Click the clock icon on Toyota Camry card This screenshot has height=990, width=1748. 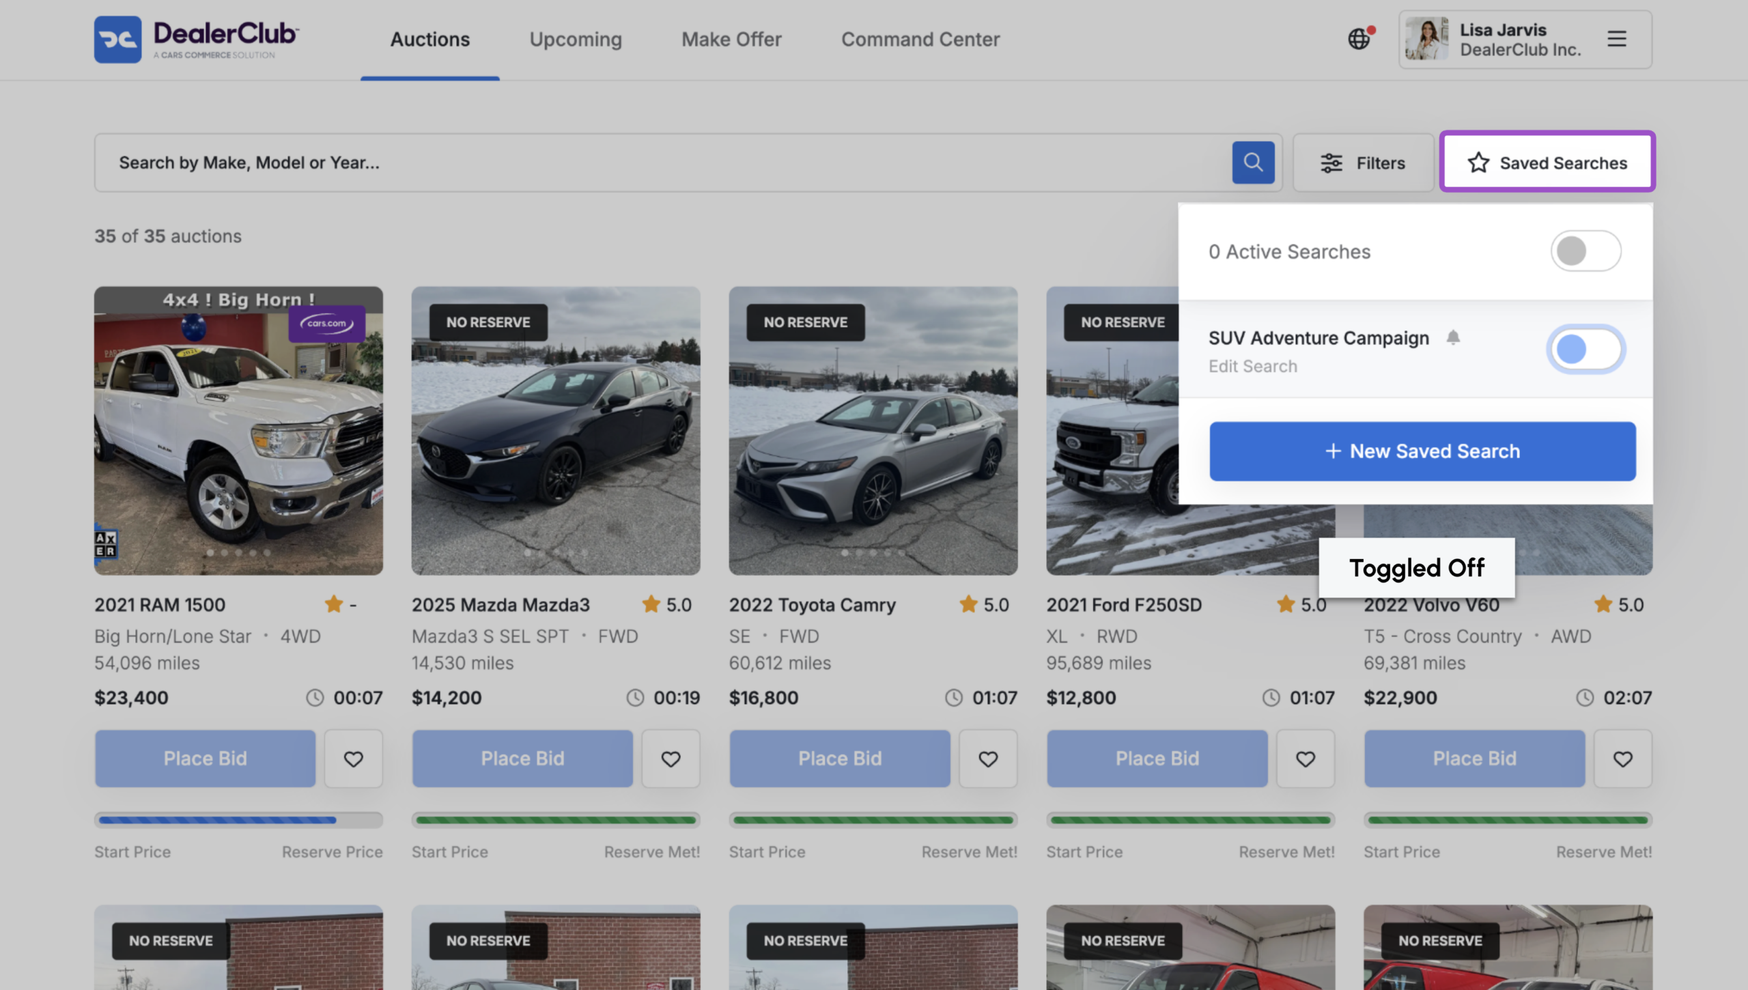pos(954,698)
